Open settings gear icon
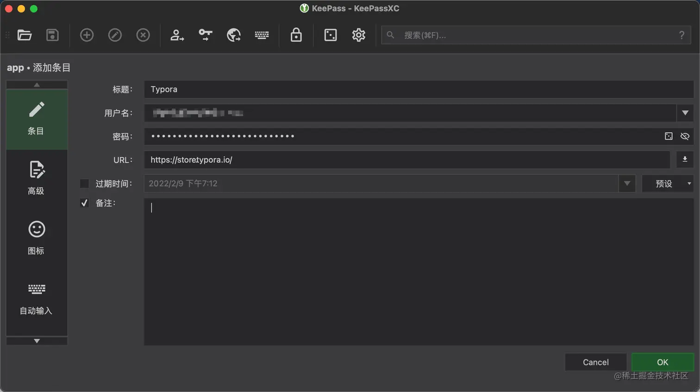Viewport: 700px width, 392px height. coord(359,35)
